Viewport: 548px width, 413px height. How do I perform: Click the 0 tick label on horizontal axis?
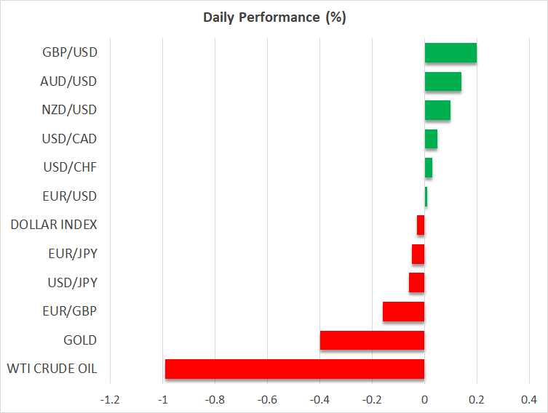tap(424, 401)
